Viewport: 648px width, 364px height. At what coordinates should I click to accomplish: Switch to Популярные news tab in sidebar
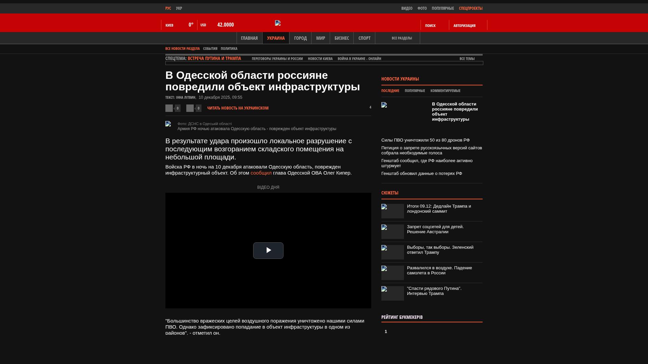[x=415, y=91]
